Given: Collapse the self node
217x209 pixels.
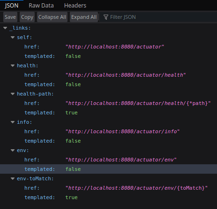Looking at the screenshot, I should (x=13, y=38).
